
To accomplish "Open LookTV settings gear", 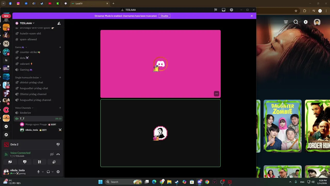I will coord(306,22).
